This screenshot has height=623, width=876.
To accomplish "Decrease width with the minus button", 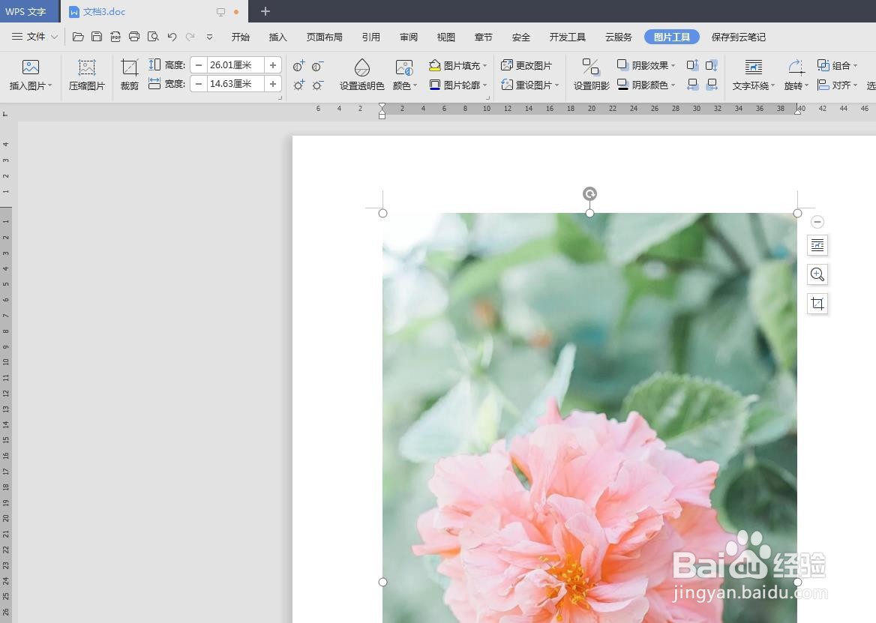I will pyautogui.click(x=198, y=84).
